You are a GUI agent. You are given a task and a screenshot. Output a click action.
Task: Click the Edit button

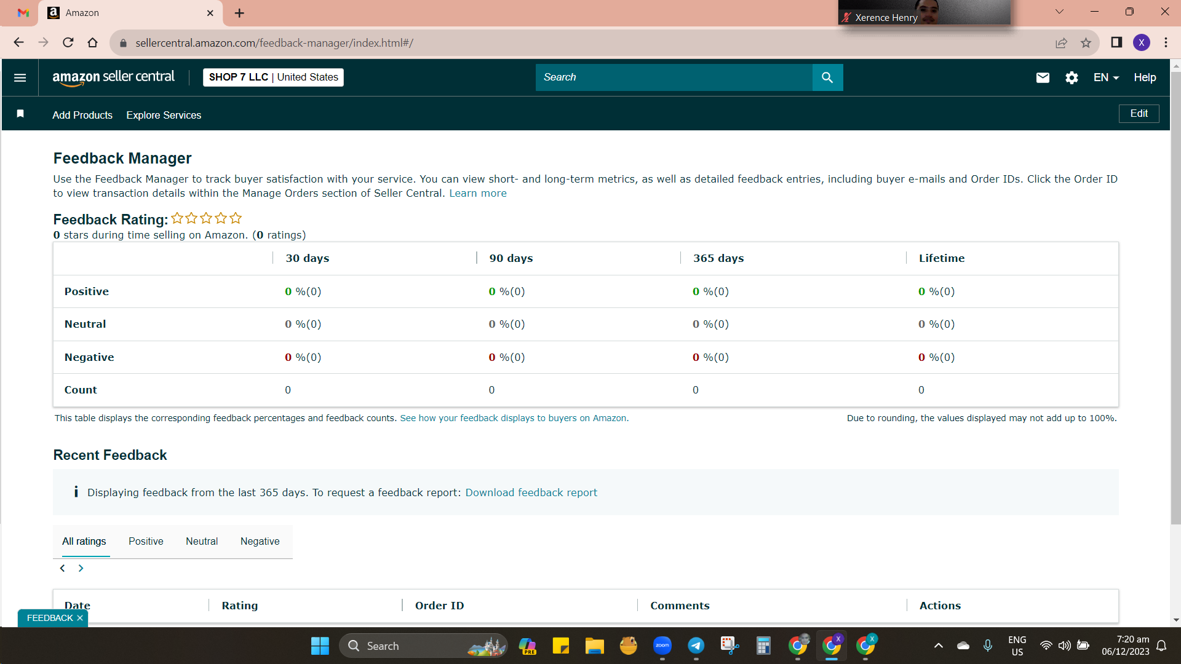click(x=1139, y=113)
